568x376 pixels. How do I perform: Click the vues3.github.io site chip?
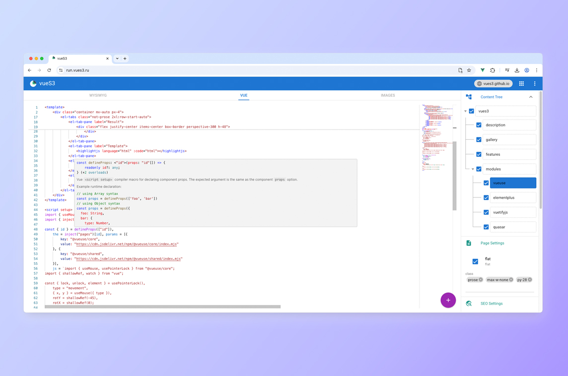(x=493, y=84)
